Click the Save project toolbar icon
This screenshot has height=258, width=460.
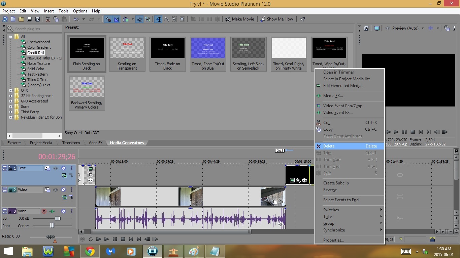[x=29, y=19]
